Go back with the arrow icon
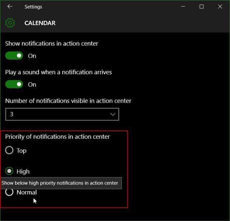Viewport: 230px width, 221px height. [x=10, y=6]
